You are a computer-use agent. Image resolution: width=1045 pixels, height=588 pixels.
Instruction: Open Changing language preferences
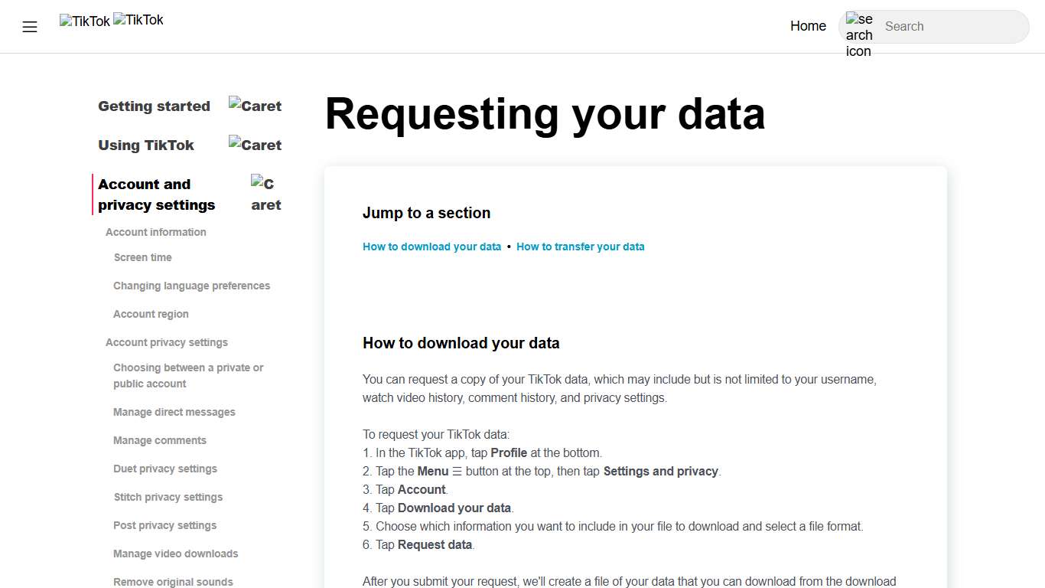tap(191, 286)
